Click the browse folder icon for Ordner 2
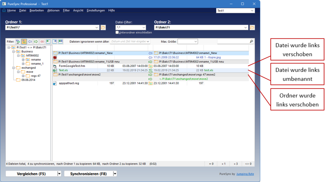Screen dimensions: 325x182 (252, 27)
